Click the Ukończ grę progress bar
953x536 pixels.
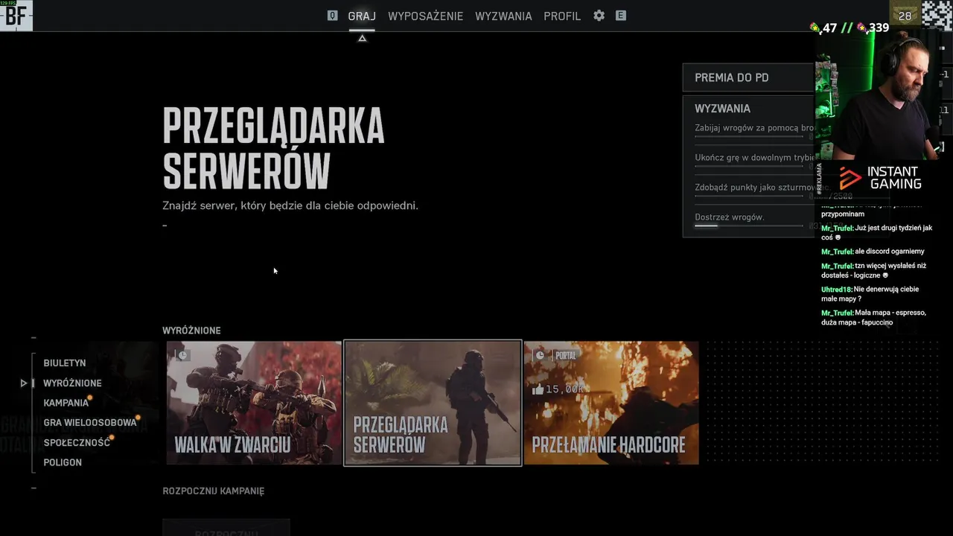click(749, 166)
